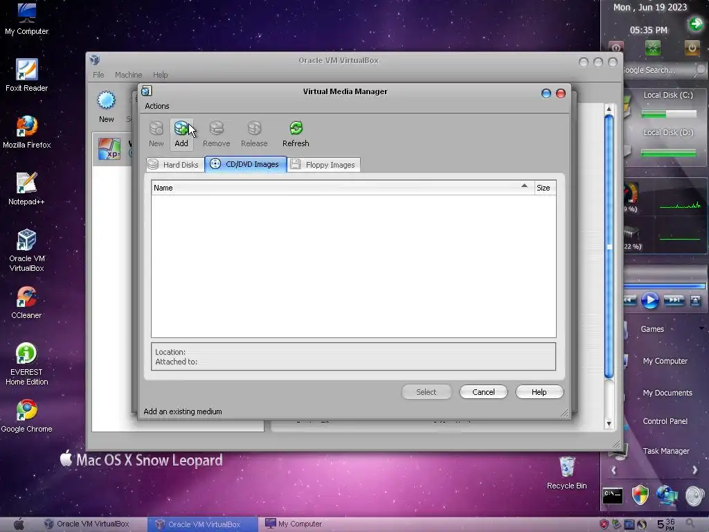Screen dimensions: 709x532
Task: Open the Notepad++ desktop icon
Action: 27,188
